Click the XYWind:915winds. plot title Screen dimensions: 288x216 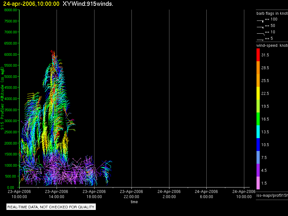(88, 4)
